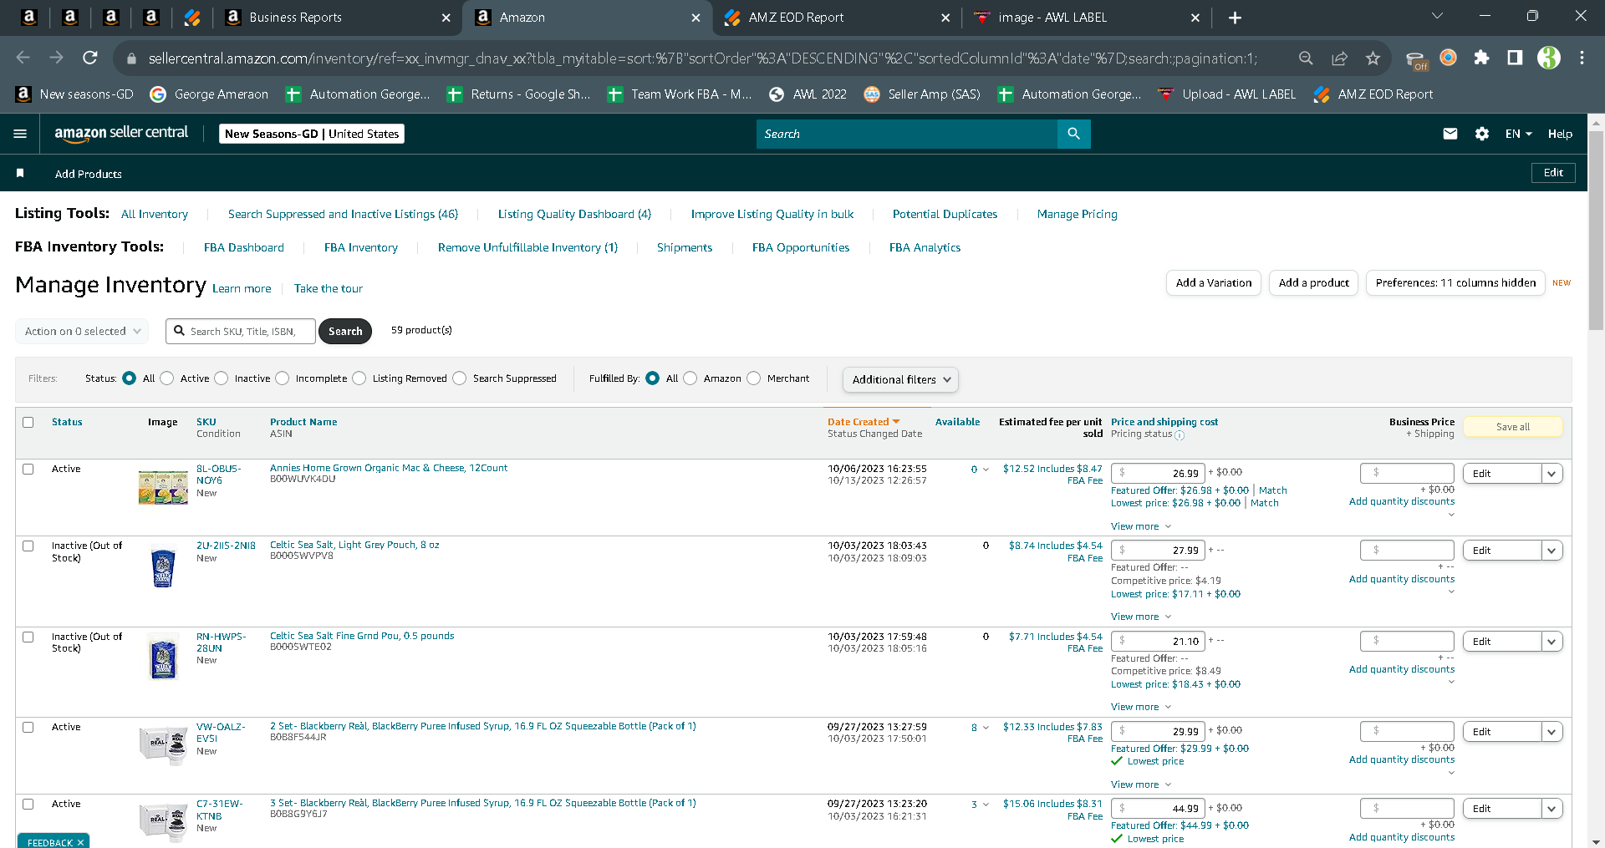Click the pricing status info icon

click(x=1180, y=435)
